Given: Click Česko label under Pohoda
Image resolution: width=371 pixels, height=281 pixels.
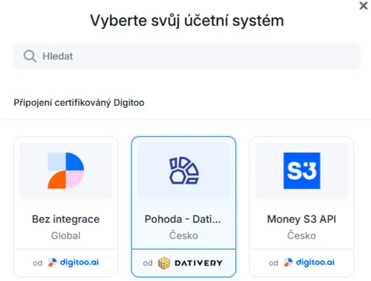Looking at the screenshot, I should [x=184, y=236].
